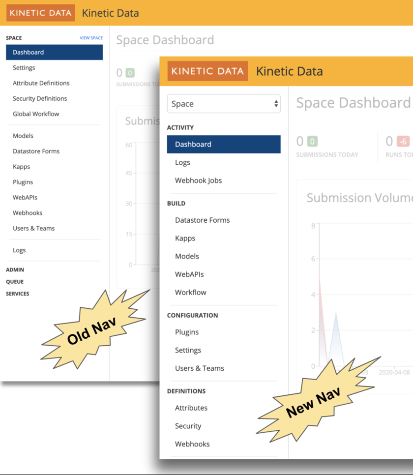Click the SPACE section header in old nav
Viewport: 413px width, 475px height.
(x=14, y=38)
